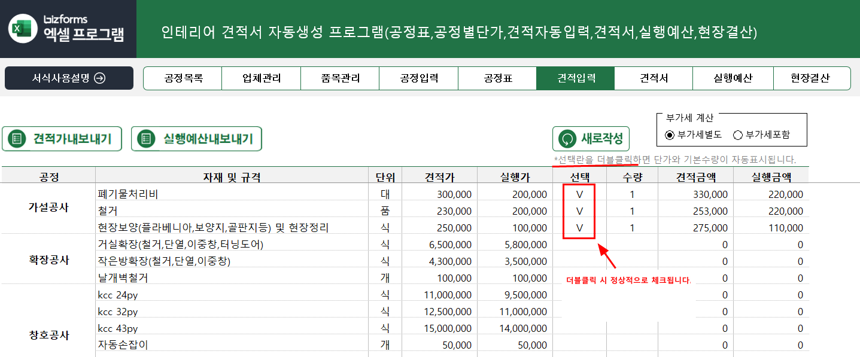Go to the 공정입력 tab
Image resolution: width=860 pixels, height=357 pixels.
419,78
